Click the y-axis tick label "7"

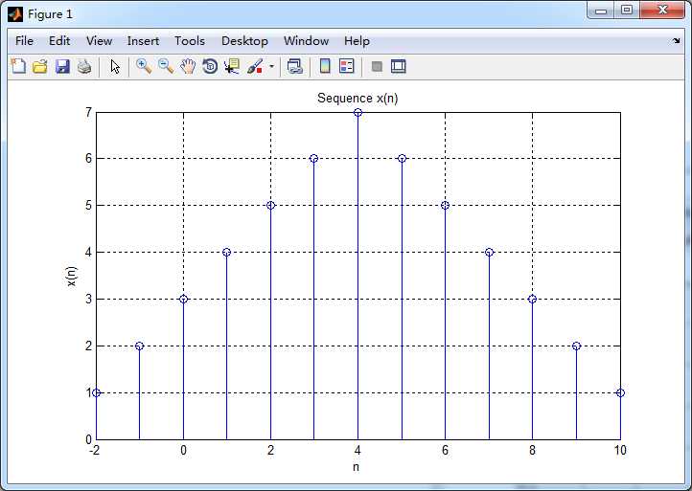tap(89, 112)
